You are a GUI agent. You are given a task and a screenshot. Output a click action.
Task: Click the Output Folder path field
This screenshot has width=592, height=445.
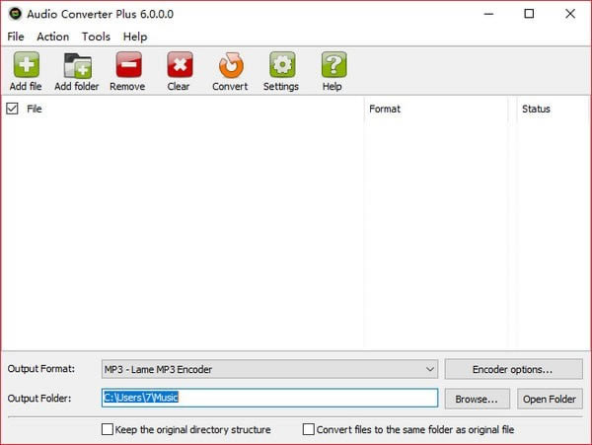269,398
